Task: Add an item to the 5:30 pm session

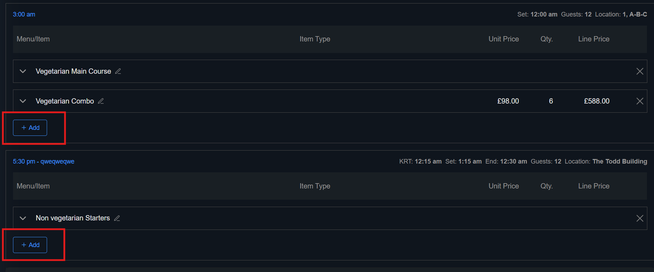Action: point(30,245)
